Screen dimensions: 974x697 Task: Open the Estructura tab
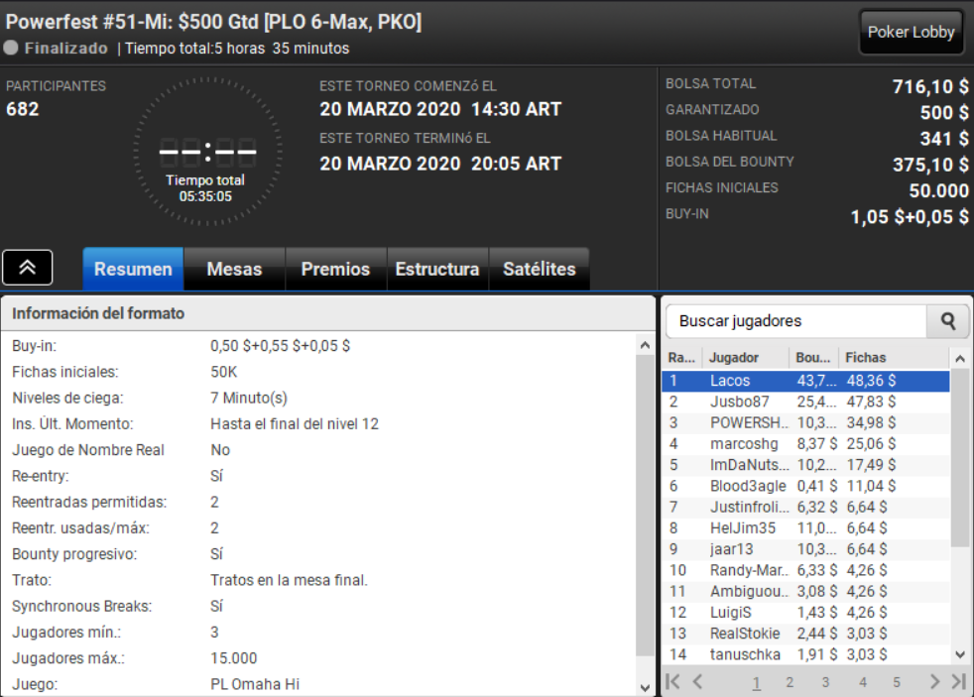[437, 269]
